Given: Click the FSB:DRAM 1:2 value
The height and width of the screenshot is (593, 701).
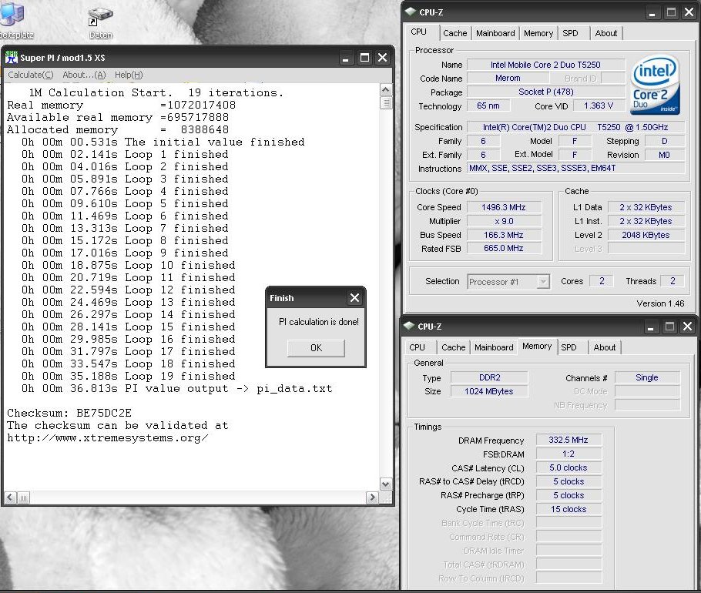Looking at the screenshot, I should (x=569, y=454).
